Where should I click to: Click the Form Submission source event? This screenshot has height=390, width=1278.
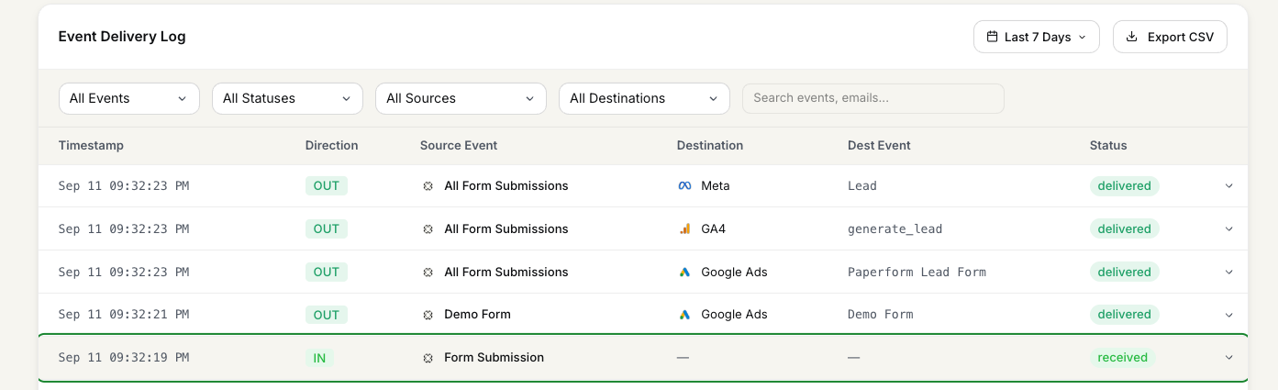(x=494, y=358)
